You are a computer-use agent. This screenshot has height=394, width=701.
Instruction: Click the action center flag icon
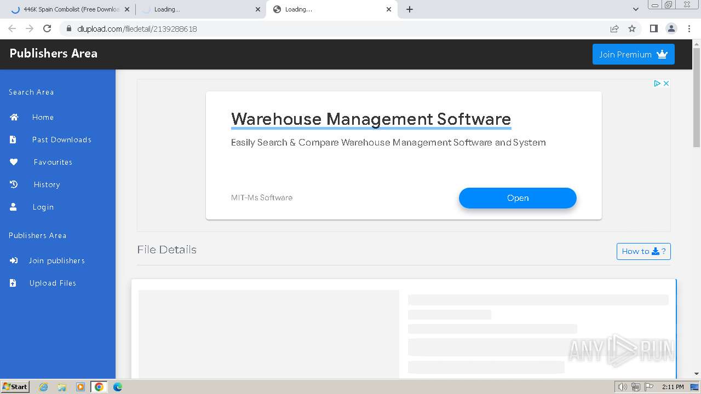coord(648,387)
